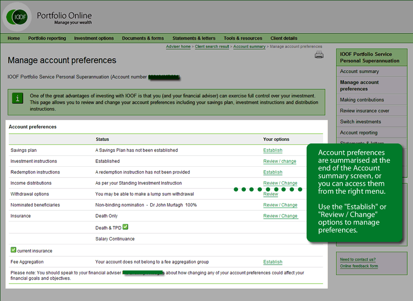Establish Redemption instructions
The width and height of the screenshot is (413, 301).
pyautogui.click(x=273, y=172)
